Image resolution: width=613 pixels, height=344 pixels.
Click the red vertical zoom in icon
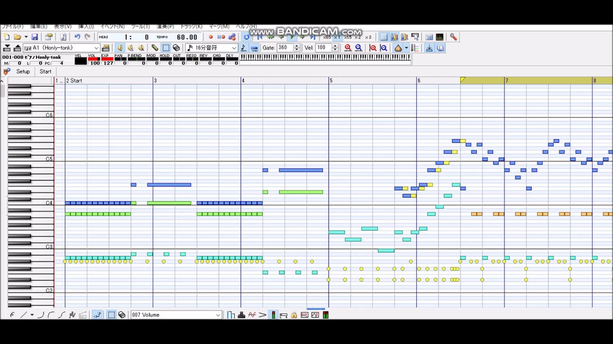(x=373, y=48)
